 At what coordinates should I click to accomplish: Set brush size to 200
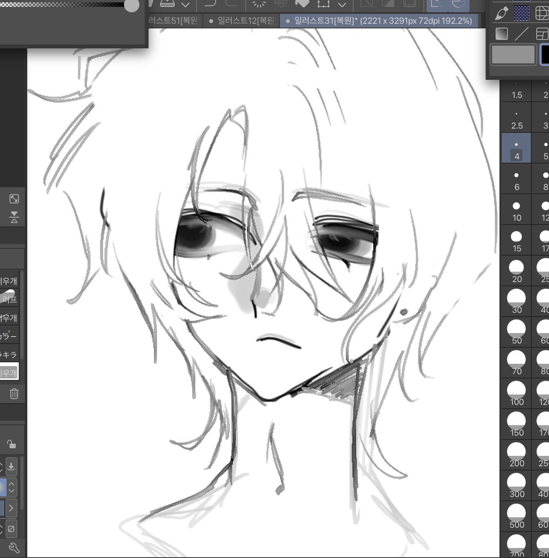(x=516, y=456)
